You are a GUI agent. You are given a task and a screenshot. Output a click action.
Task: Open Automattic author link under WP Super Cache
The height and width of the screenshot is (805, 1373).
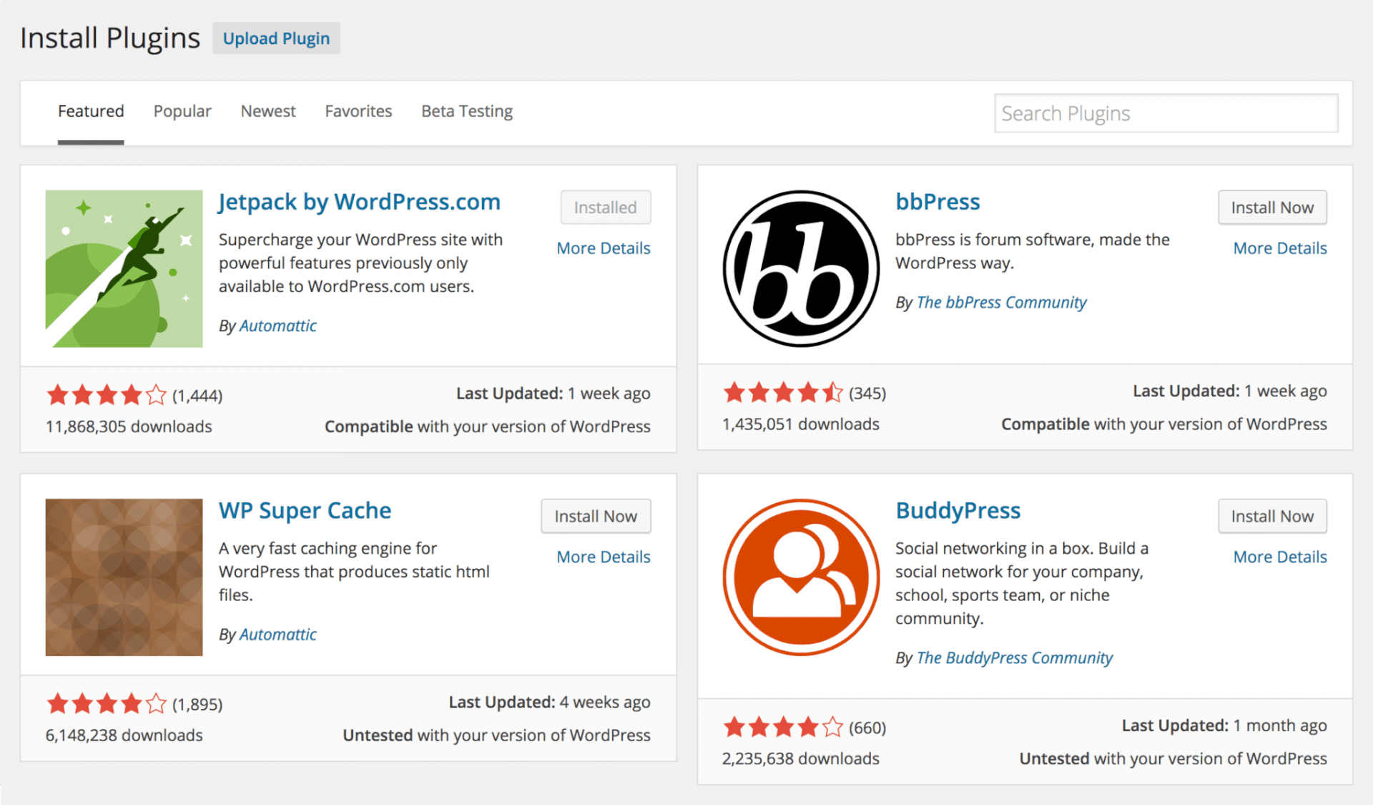point(277,635)
